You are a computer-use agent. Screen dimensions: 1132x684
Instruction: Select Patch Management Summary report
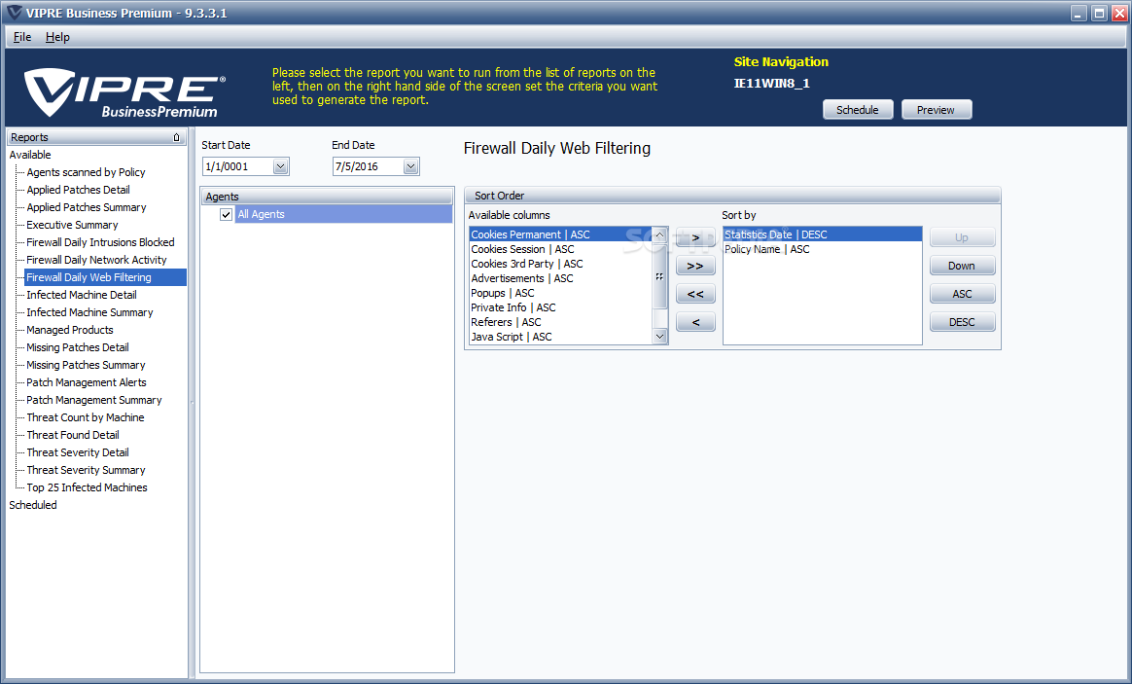(x=94, y=400)
